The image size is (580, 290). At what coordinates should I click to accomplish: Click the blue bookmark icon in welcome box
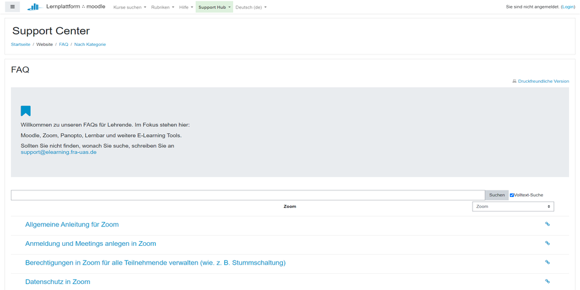coord(25,111)
